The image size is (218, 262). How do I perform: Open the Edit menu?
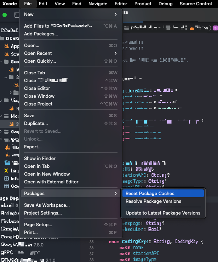pyautogui.click(x=43, y=4)
